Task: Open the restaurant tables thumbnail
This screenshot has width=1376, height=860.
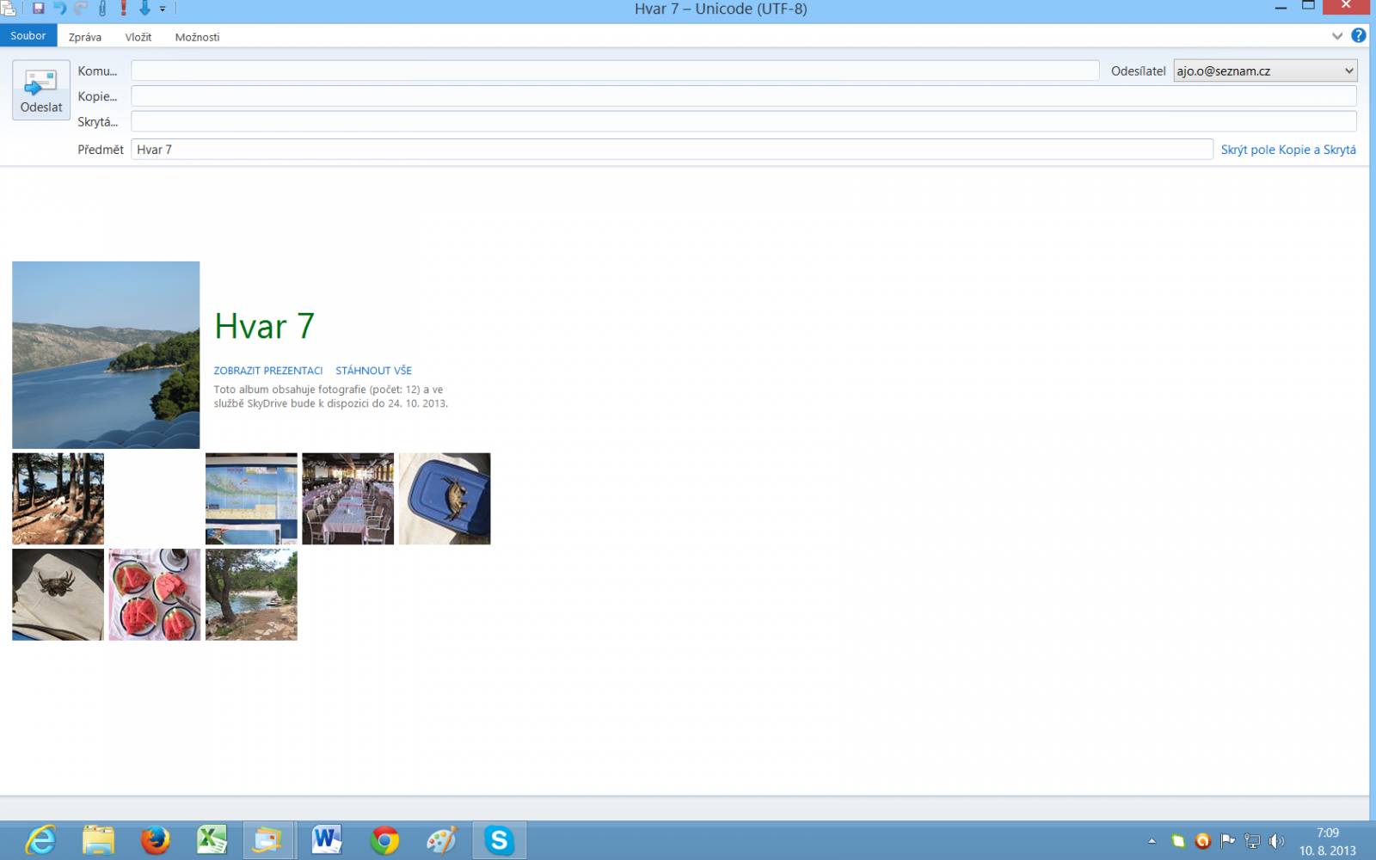Action: click(347, 499)
